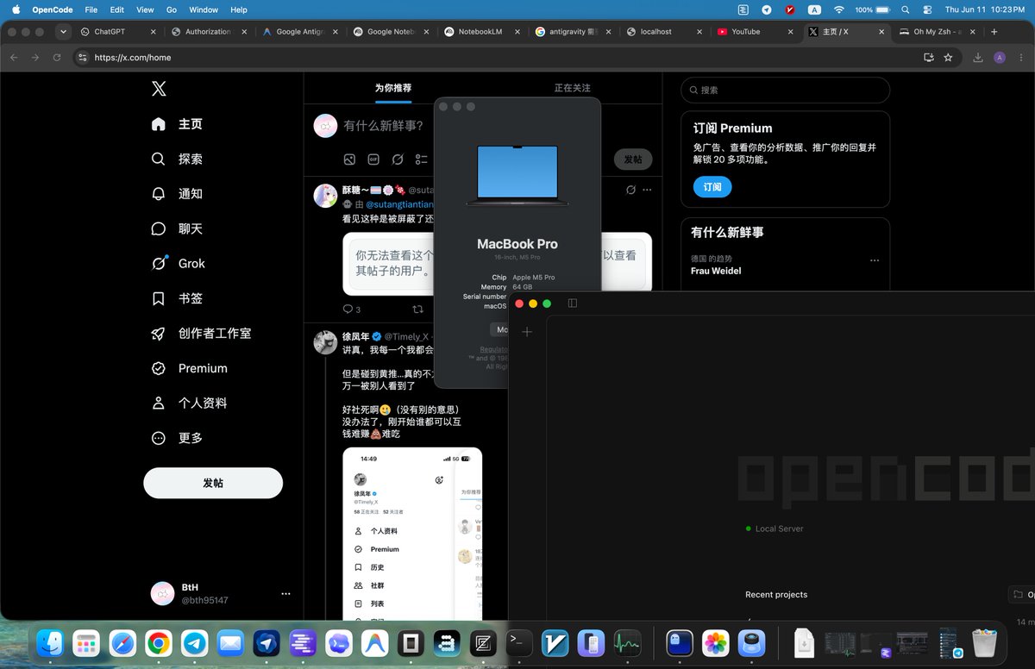Open Photos app from the Dock

[x=716, y=643]
